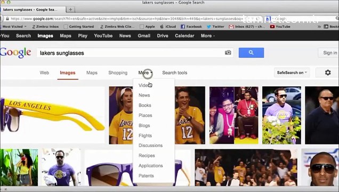Screen dimensions: 339x192
Task: Click the padlock icon in address bar
Action: (7, 19)
